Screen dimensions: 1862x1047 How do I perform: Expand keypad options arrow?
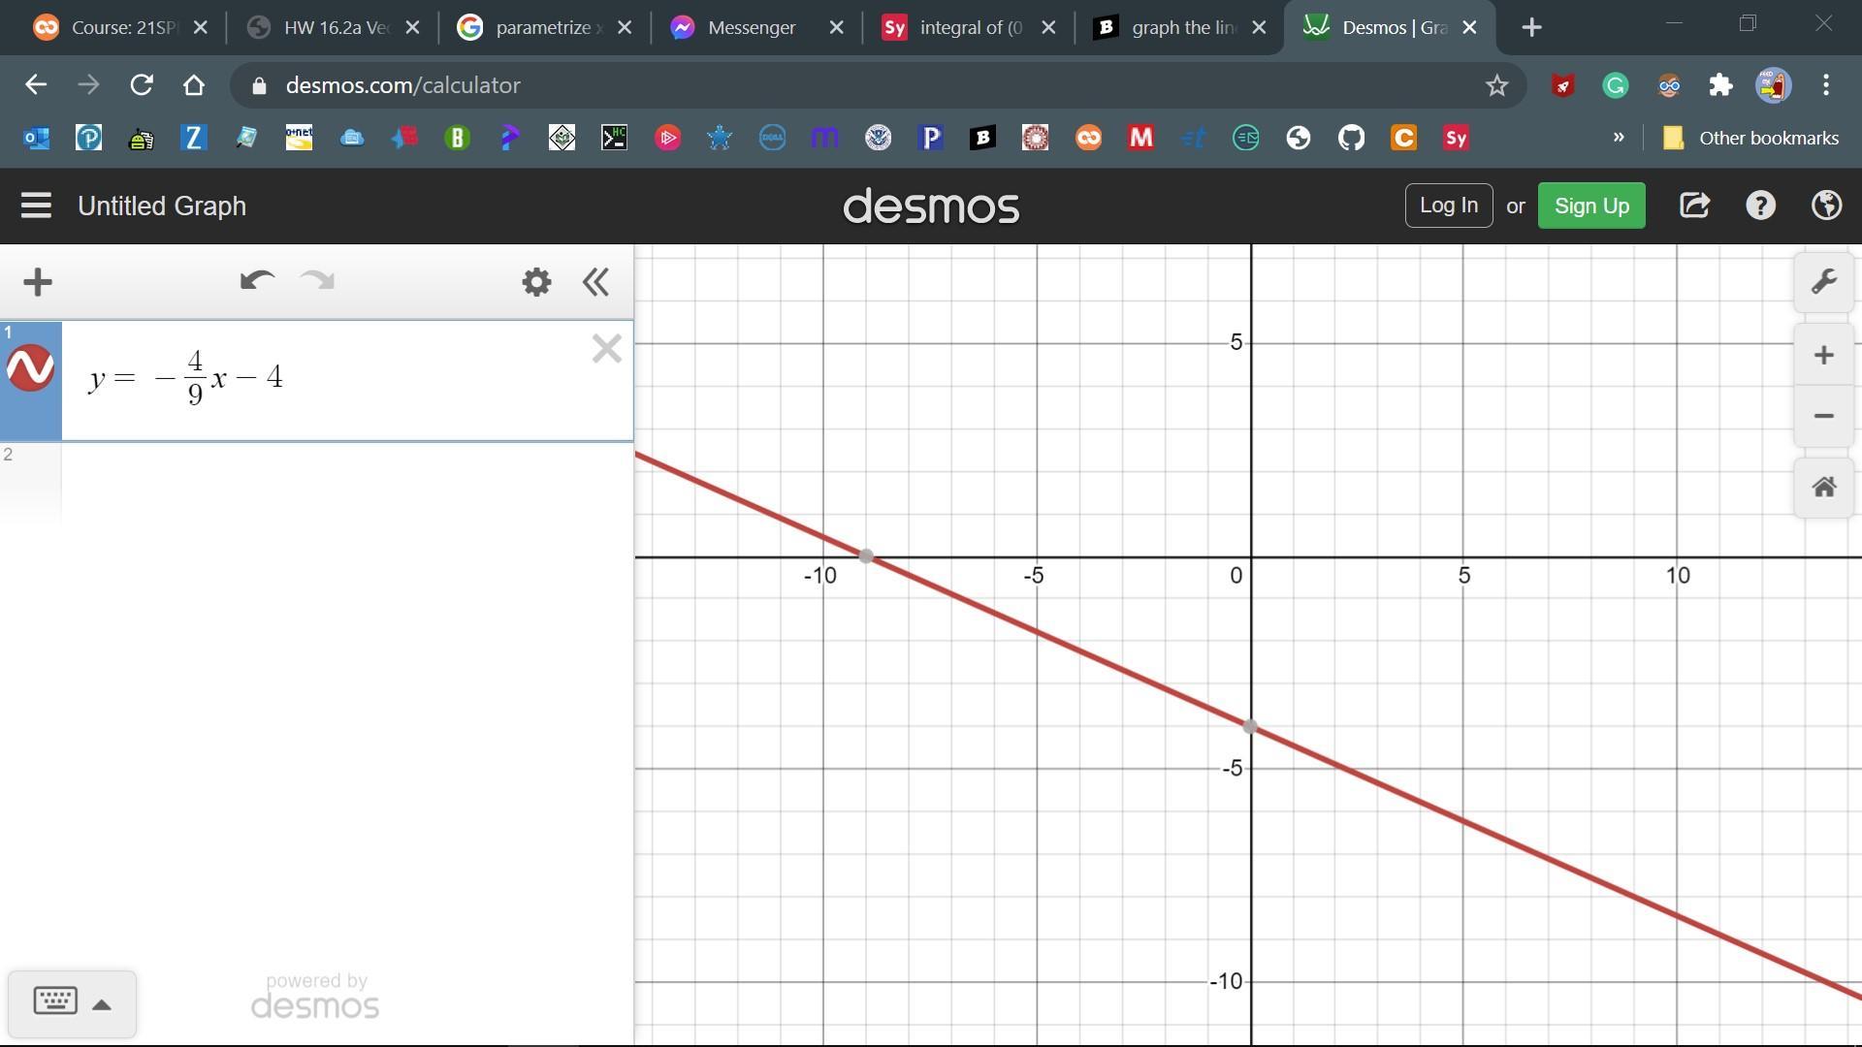point(102,1004)
